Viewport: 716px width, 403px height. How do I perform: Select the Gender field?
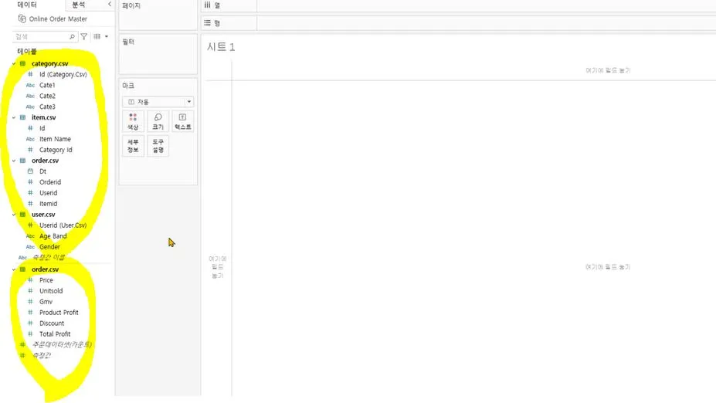(49, 247)
